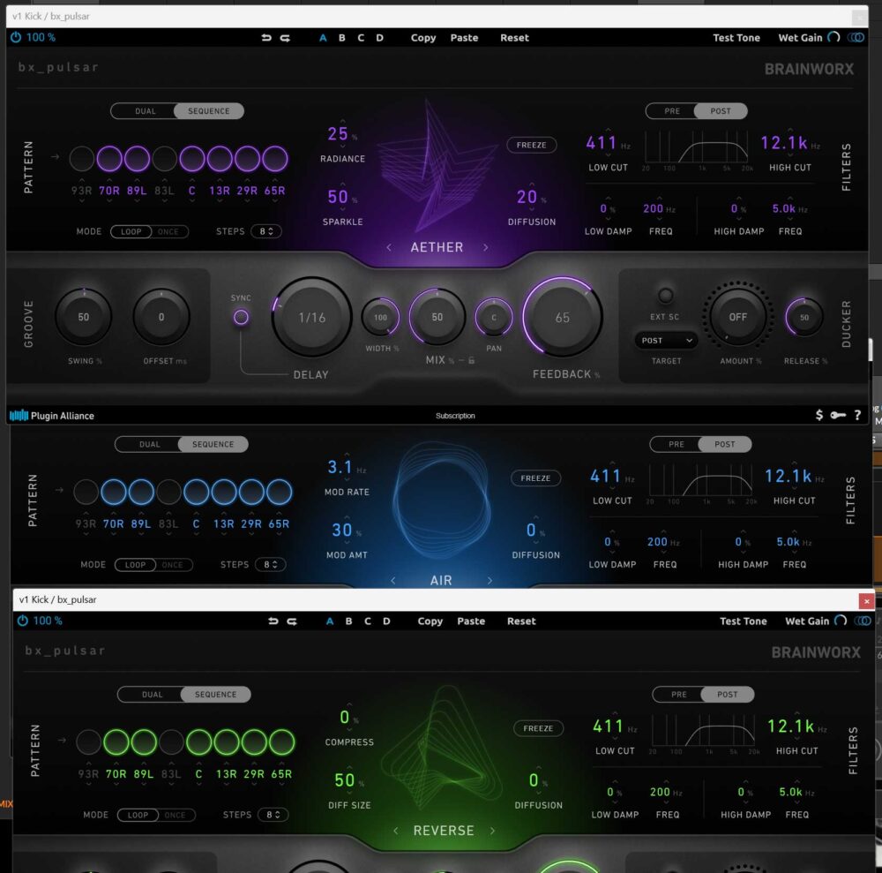Click the ducker Amount knob showing OFF
Viewport: 882px width, 873px height.
pyautogui.click(x=738, y=317)
